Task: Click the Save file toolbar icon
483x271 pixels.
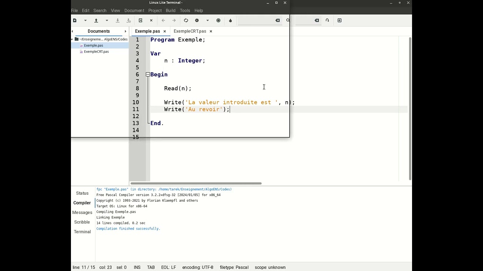Action: pos(118,20)
